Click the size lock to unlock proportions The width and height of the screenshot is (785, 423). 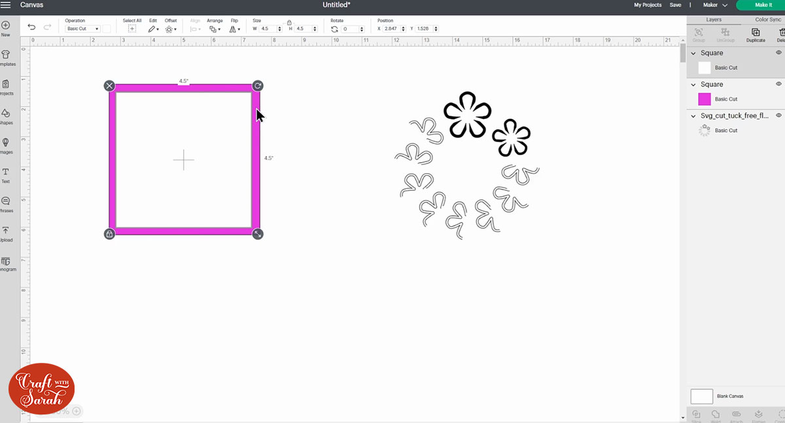coord(289,22)
